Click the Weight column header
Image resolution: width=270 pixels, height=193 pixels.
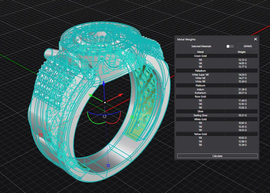pyautogui.click(x=241, y=52)
